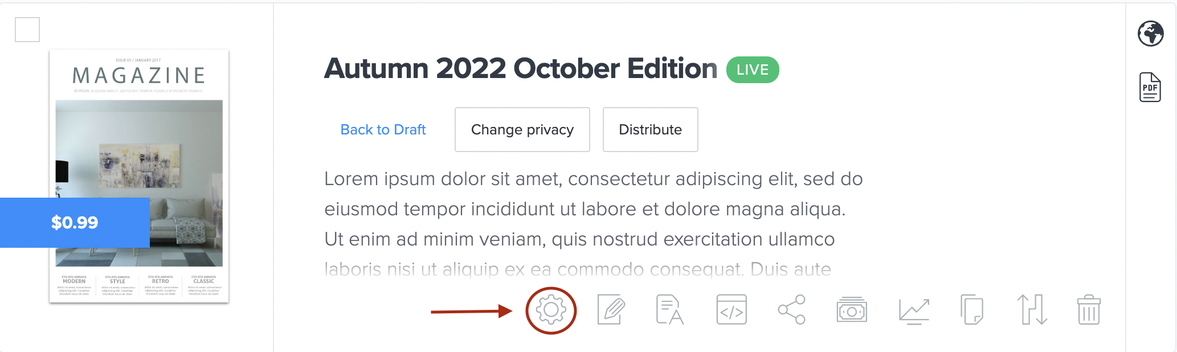This screenshot has height=352, width=1177.
Task: Click the green LIVE status badge
Action: pos(753,70)
